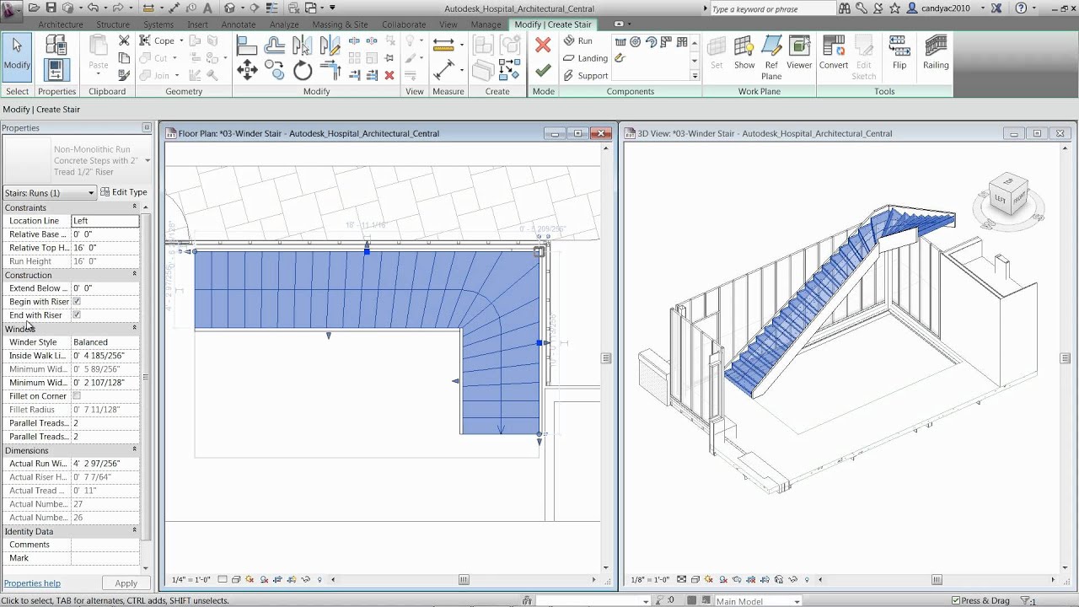Screen dimensions: 1079x607
Task: Open the stair type selector dropdown
Action: pyautogui.click(x=148, y=160)
